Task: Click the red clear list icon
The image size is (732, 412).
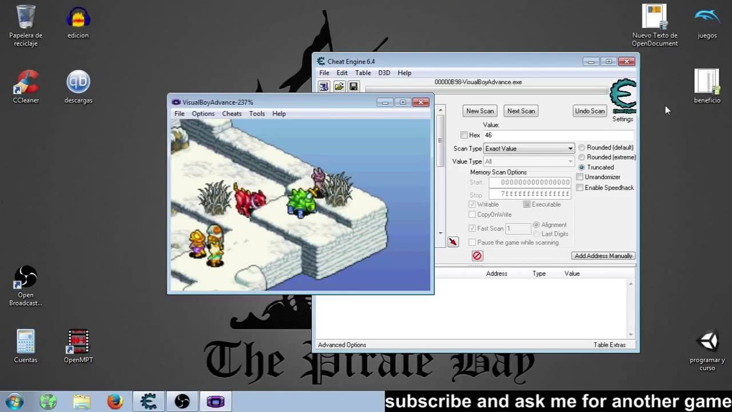Action: 478,256
